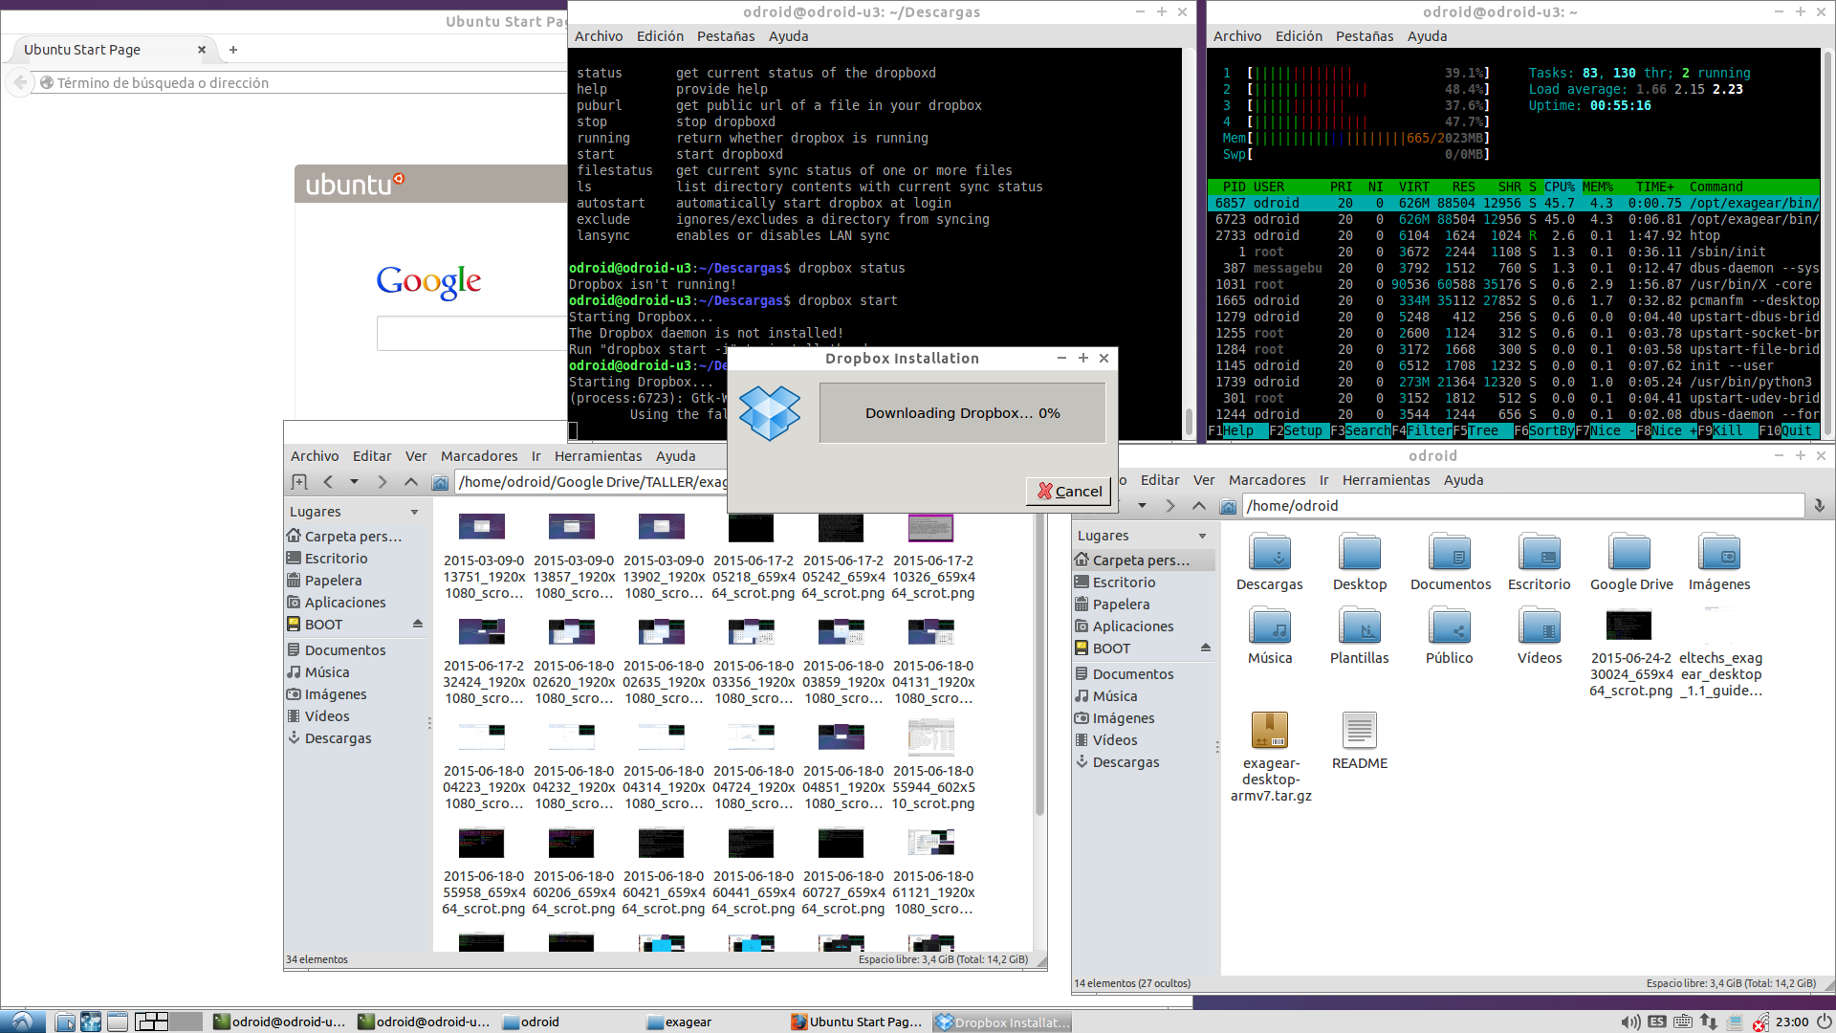Eject the BOOT volume in left file manager
The width and height of the screenshot is (1836, 1033).
coord(418,624)
